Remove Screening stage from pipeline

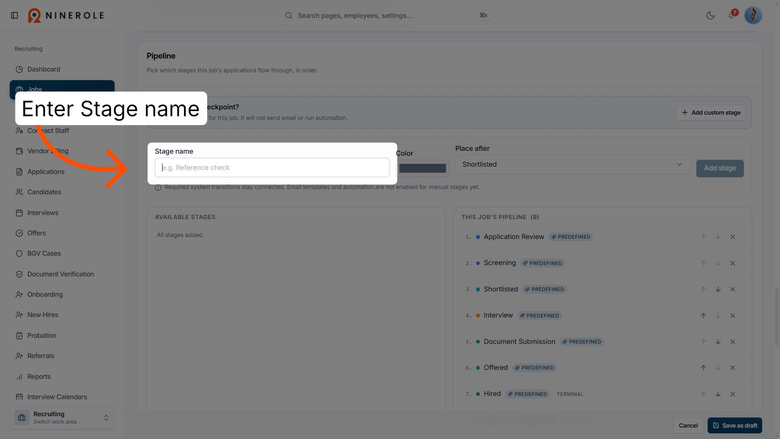(733, 263)
